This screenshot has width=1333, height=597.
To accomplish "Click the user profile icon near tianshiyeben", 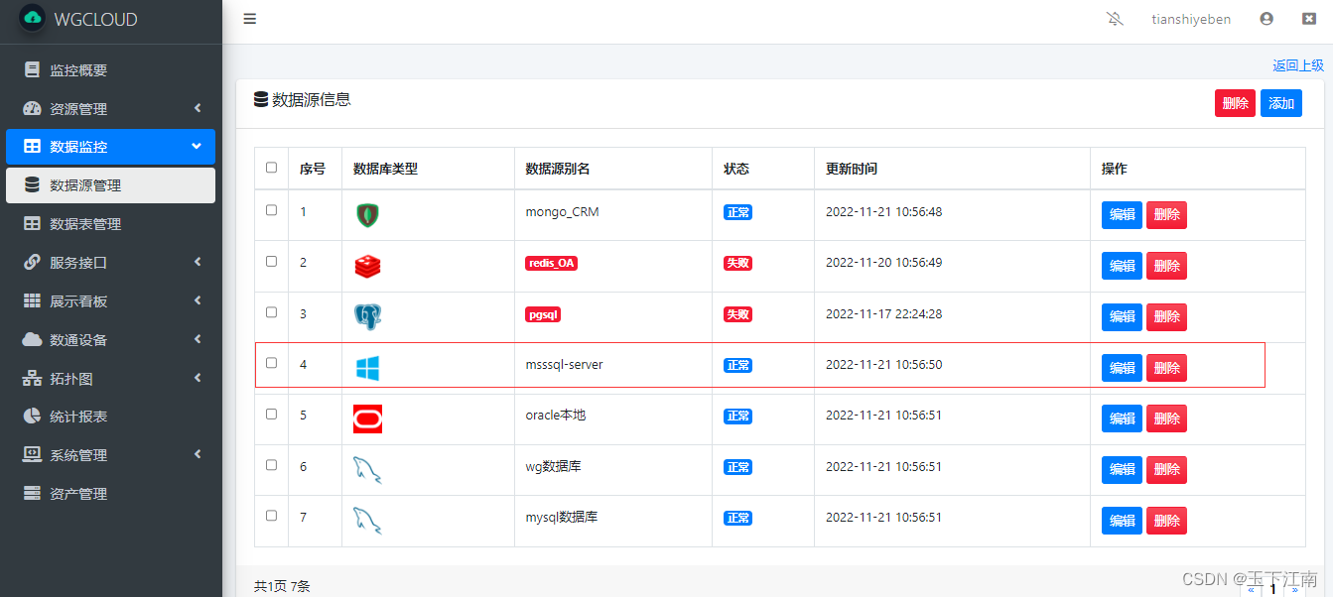I will coord(1265,18).
